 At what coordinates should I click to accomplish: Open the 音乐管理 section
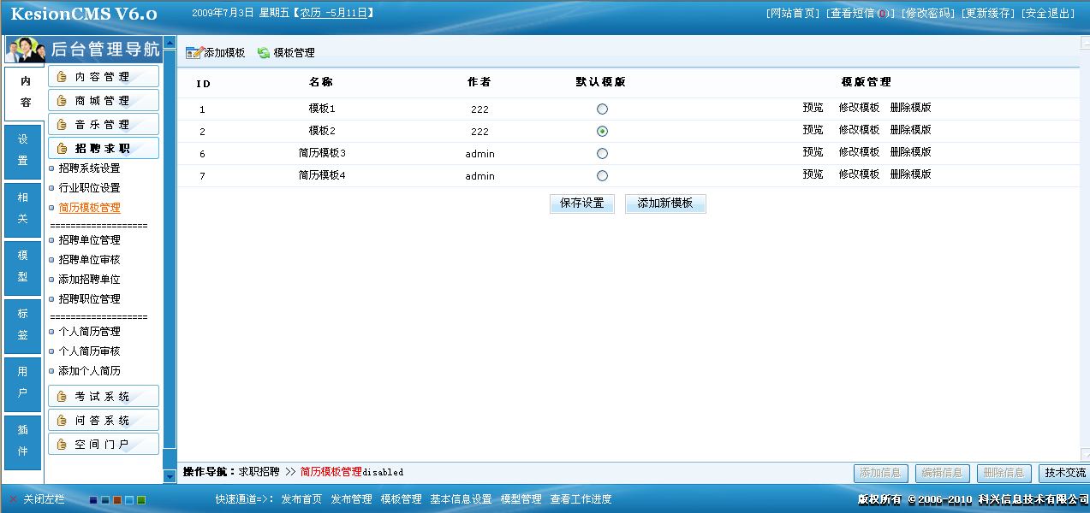click(x=104, y=124)
